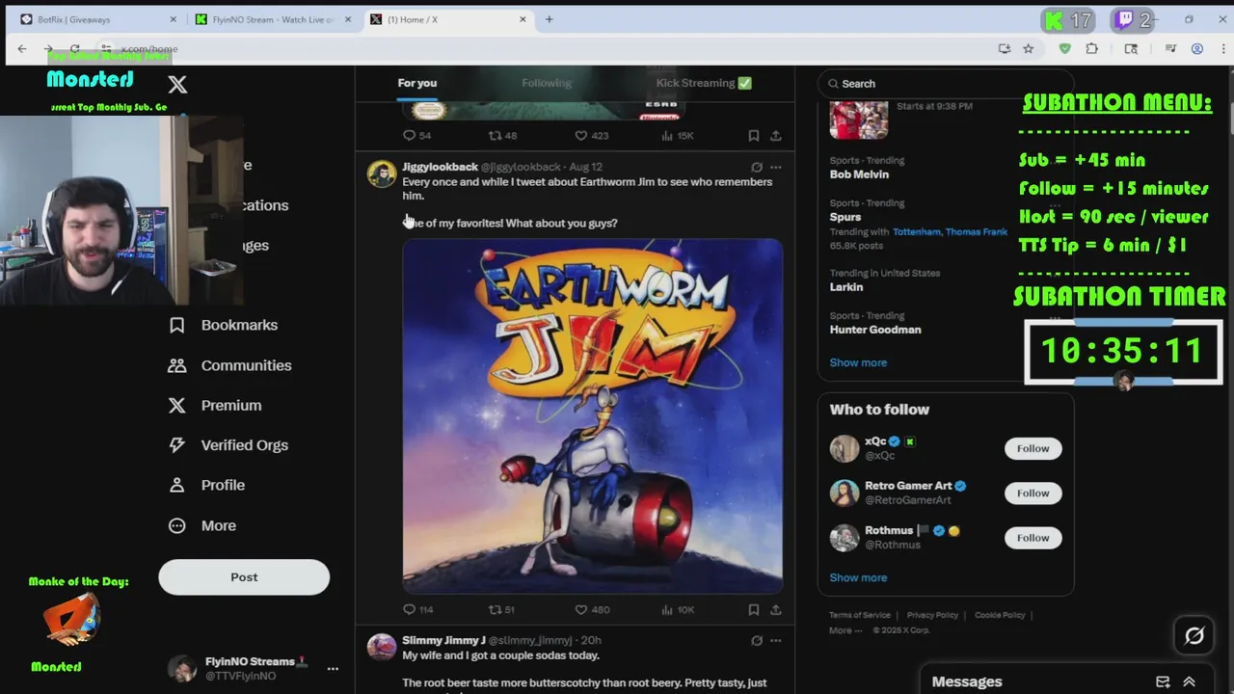Click browser back arrow
Image resolution: width=1234 pixels, height=694 pixels.
click(22, 48)
